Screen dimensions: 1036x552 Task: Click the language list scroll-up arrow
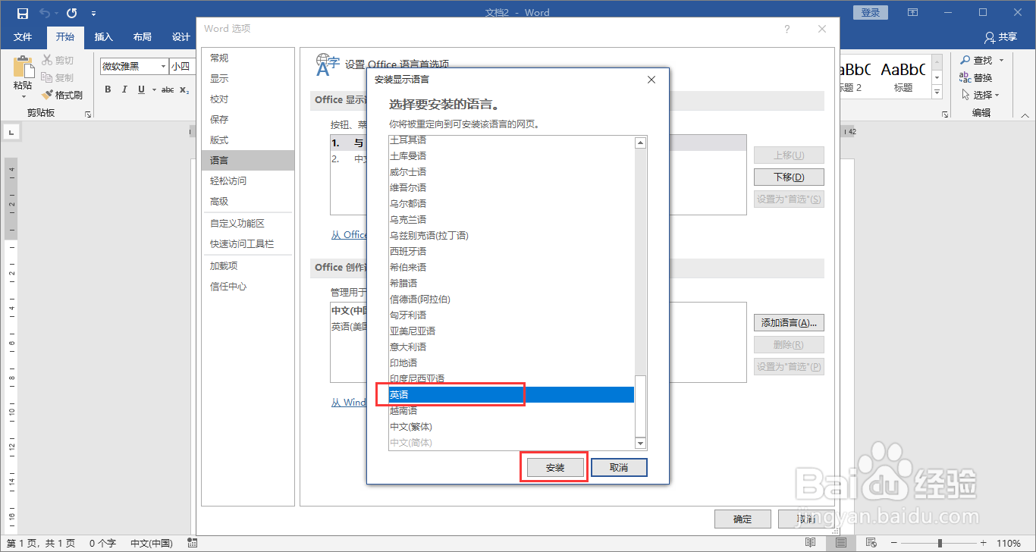click(x=641, y=143)
